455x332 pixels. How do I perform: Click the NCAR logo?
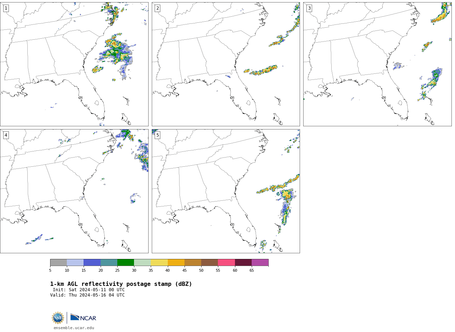click(x=83, y=318)
